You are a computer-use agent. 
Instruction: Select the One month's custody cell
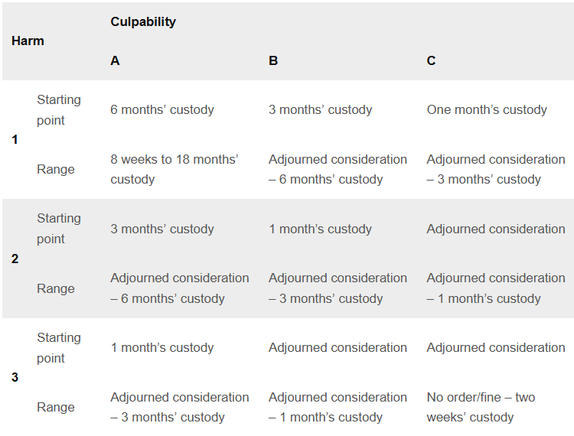click(x=487, y=110)
